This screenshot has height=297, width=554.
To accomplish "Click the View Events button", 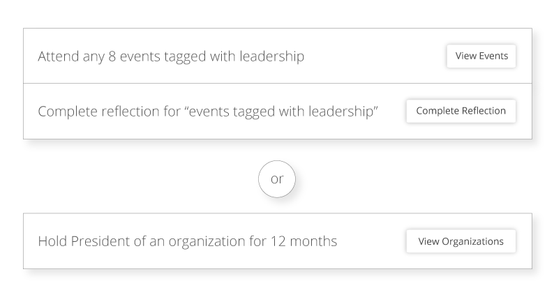I will 481,56.
